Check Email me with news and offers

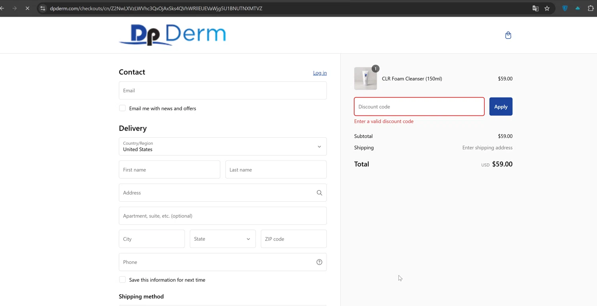(122, 108)
